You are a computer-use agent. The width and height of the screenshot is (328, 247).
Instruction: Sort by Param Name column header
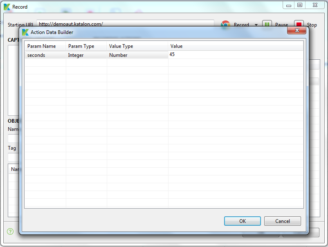tap(45, 46)
